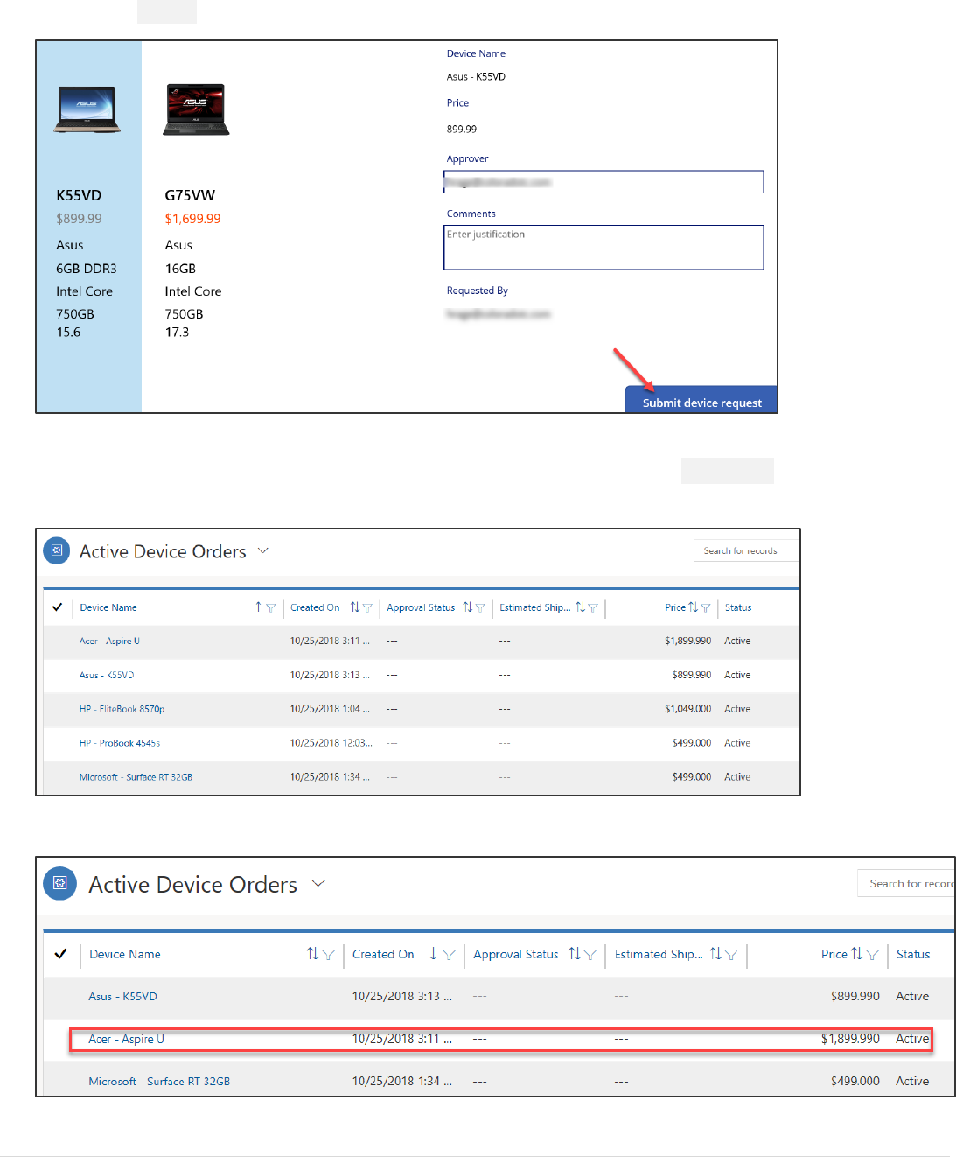Select the G75VW laptop thumbnail

click(x=196, y=109)
